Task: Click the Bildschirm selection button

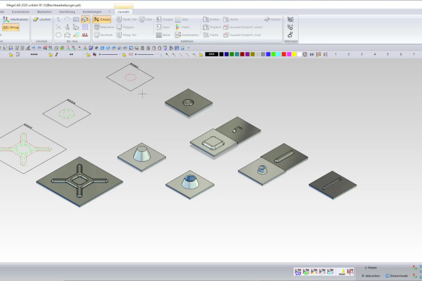Action: [102, 27]
